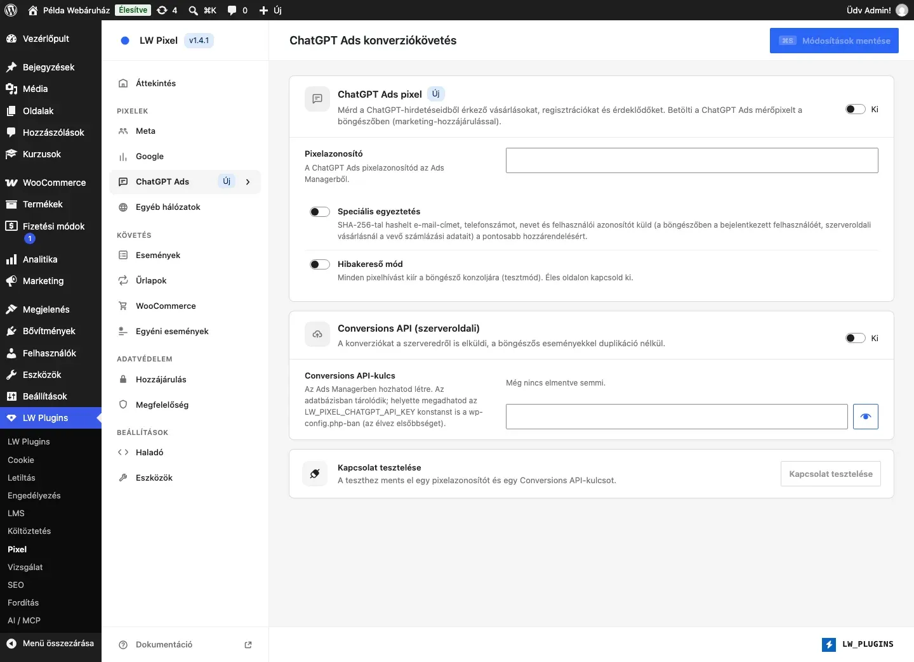This screenshot has height=662, width=914.
Task: Click the Menü összezárása collapse arrow icon
Action: 11,643
